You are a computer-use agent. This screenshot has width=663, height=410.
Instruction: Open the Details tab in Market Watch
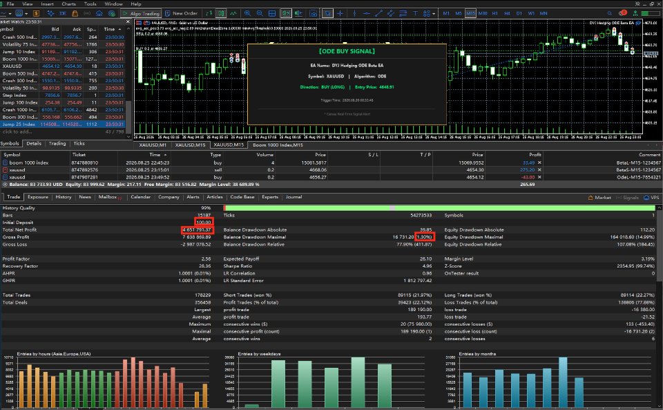[34, 143]
